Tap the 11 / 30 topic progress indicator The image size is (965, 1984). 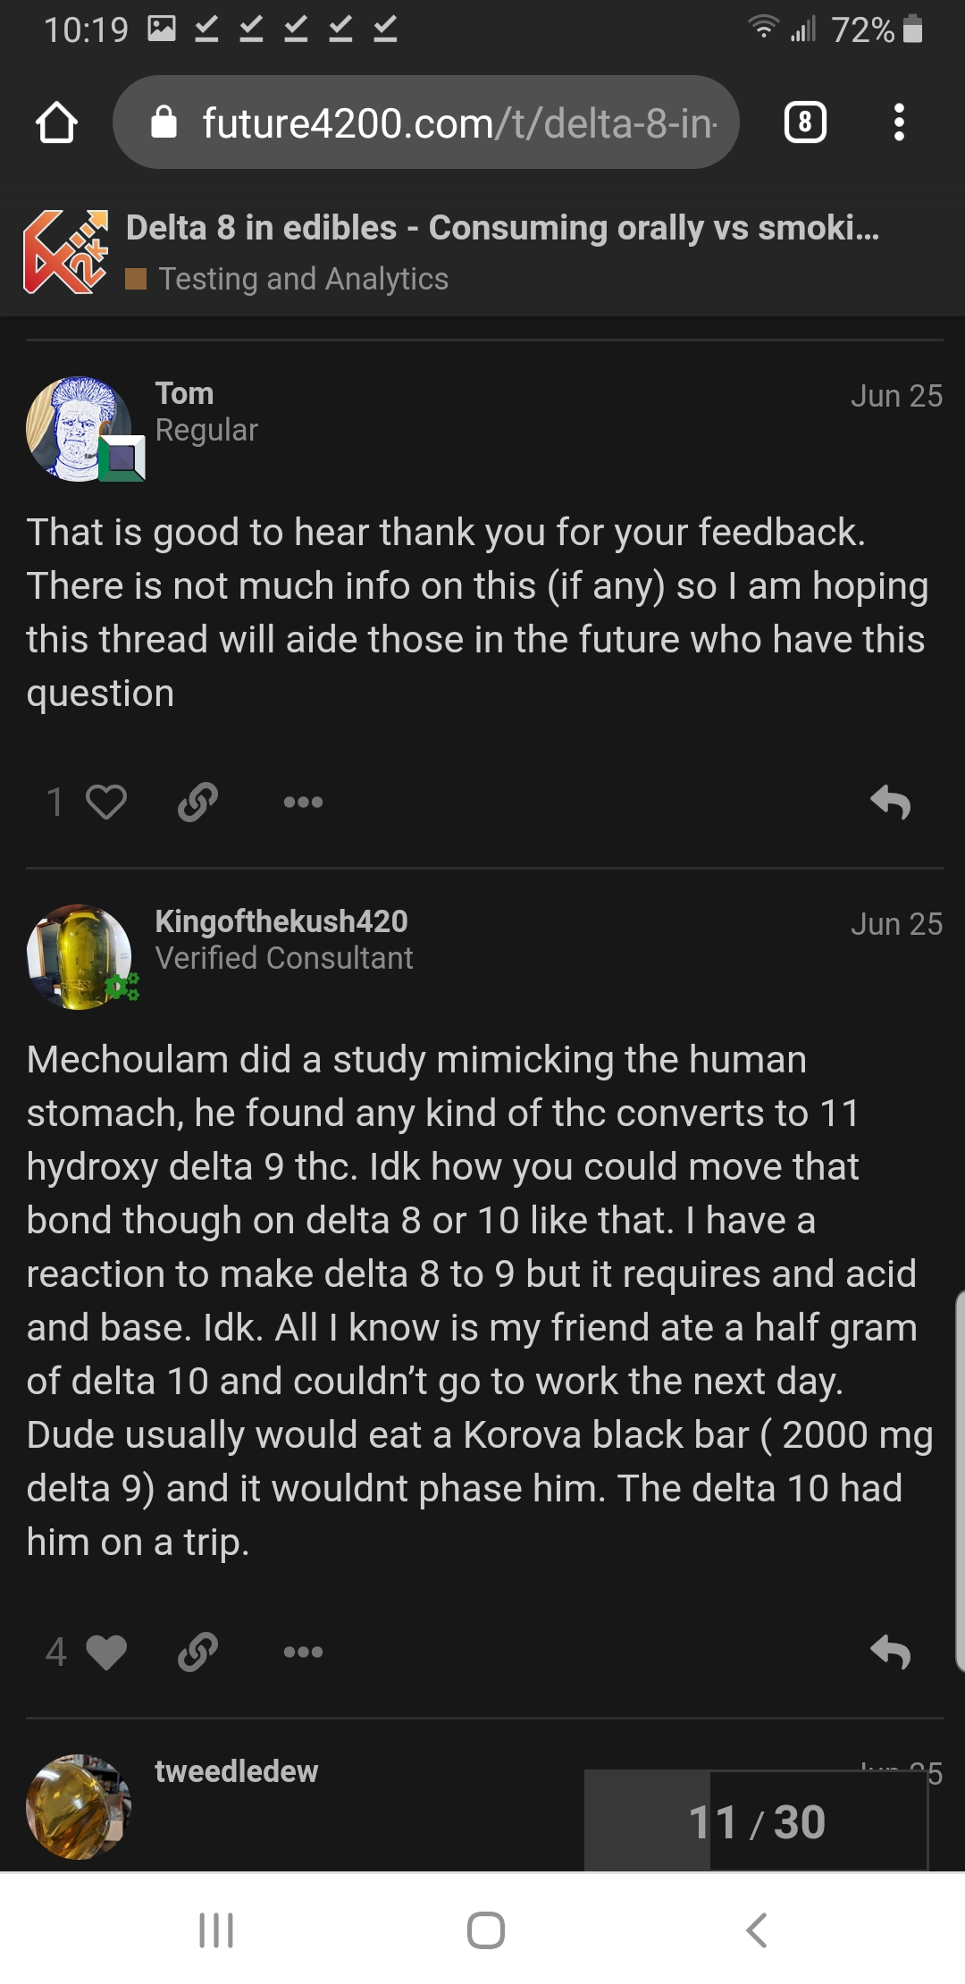point(756,1821)
